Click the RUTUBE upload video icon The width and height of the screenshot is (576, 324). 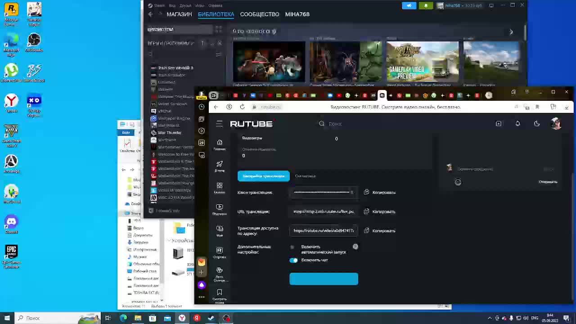pyautogui.click(x=499, y=124)
